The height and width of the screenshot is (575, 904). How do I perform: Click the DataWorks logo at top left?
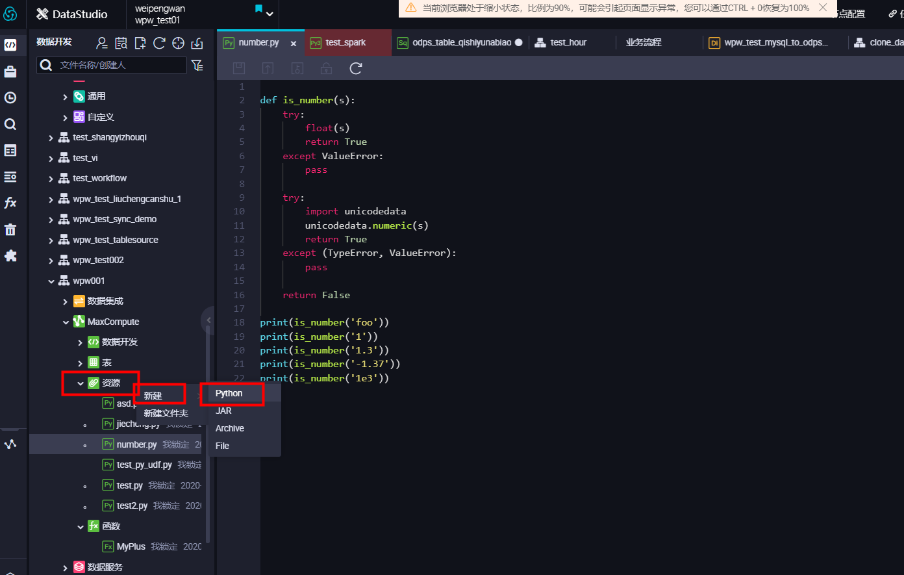[10, 14]
